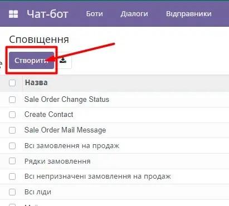Check the Sale Order Mail Message row
This screenshot has height=206, width=229.
click(x=12, y=130)
